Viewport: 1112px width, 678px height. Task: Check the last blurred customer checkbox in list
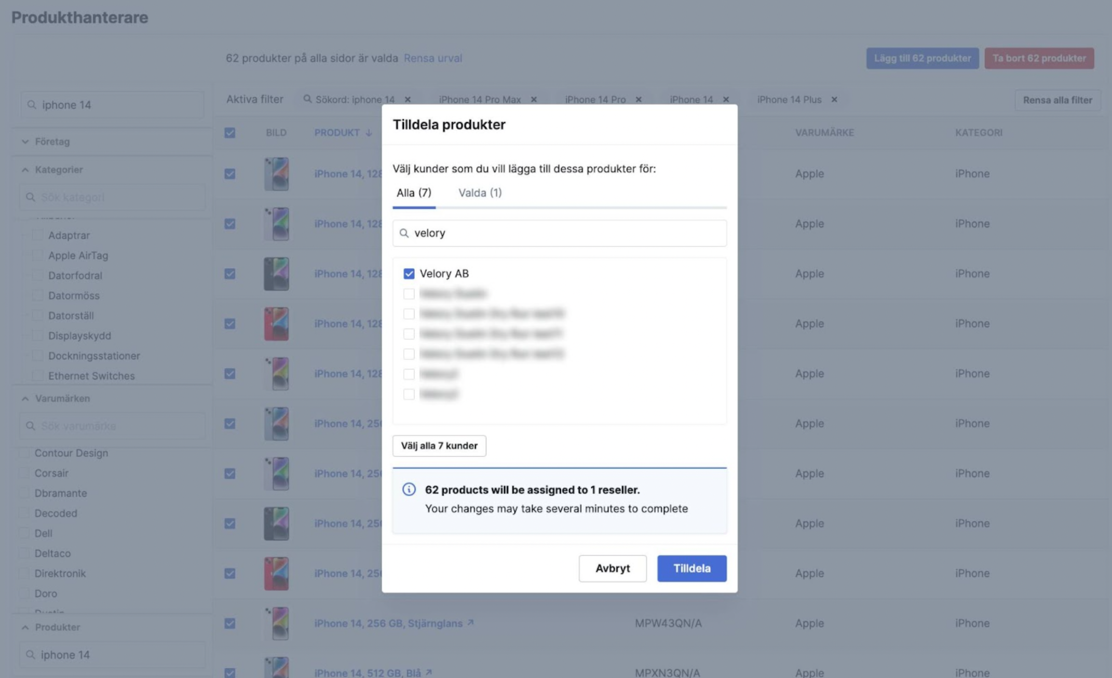click(409, 394)
